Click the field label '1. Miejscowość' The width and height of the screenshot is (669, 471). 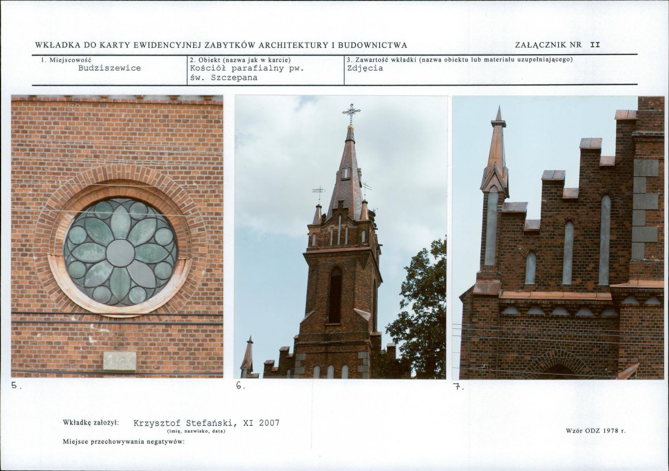tap(66, 60)
